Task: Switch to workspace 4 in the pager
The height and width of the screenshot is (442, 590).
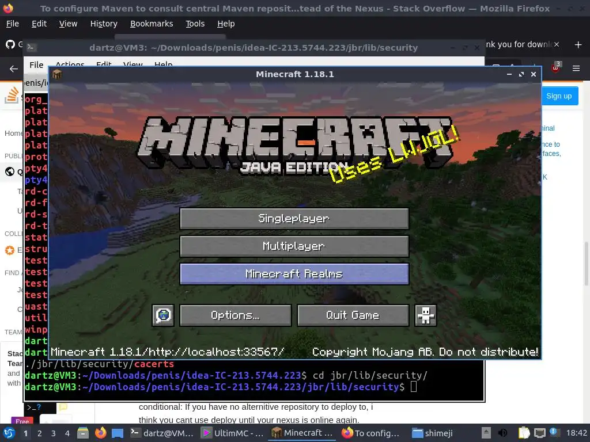Action: pos(67,433)
